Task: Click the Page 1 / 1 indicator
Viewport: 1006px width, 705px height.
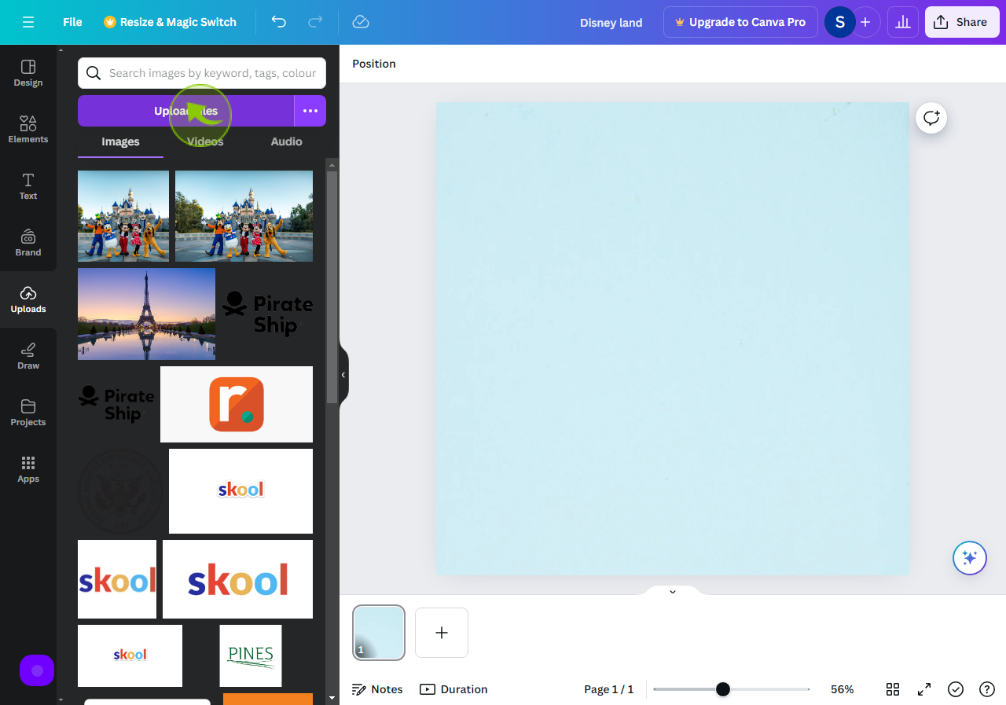Action: point(608,689)
